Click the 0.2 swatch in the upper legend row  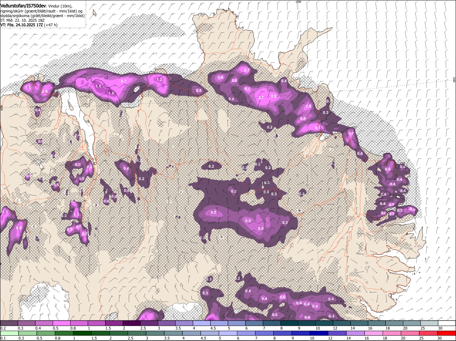click(x=9, y=323)
